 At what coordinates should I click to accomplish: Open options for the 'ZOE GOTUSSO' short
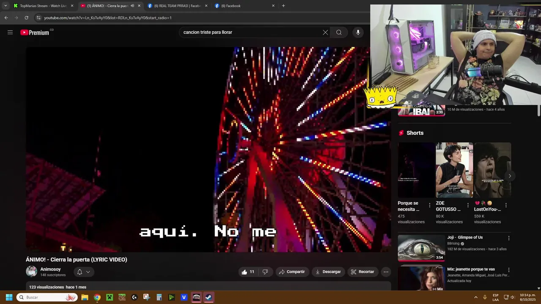[x=468, y=205]
